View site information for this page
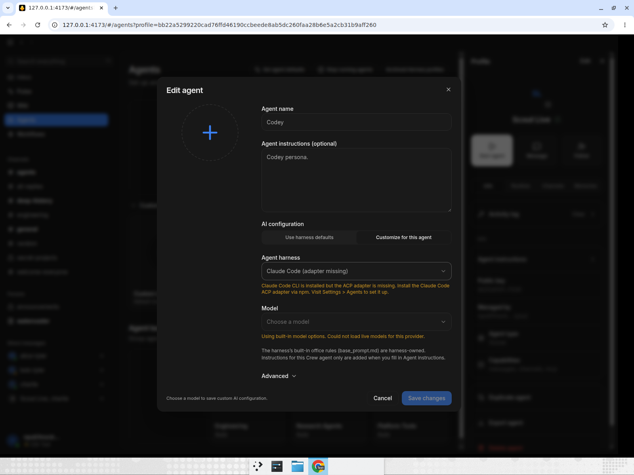 [55, 25]
